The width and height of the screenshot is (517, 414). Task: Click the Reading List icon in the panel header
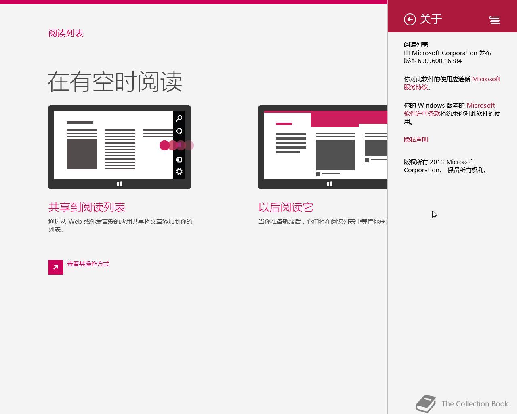[x=494, y=19]
